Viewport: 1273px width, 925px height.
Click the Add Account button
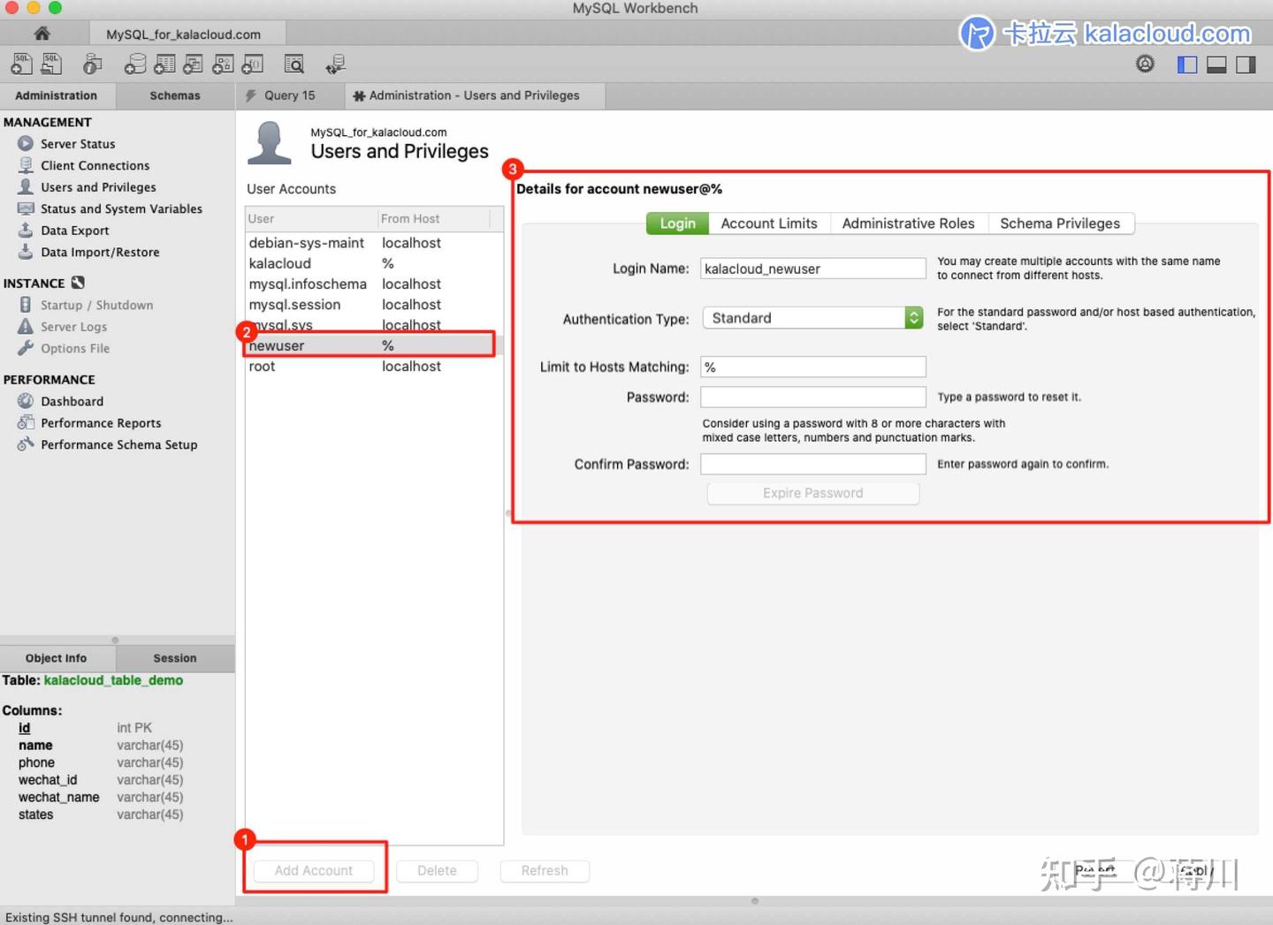click(314, 870)
